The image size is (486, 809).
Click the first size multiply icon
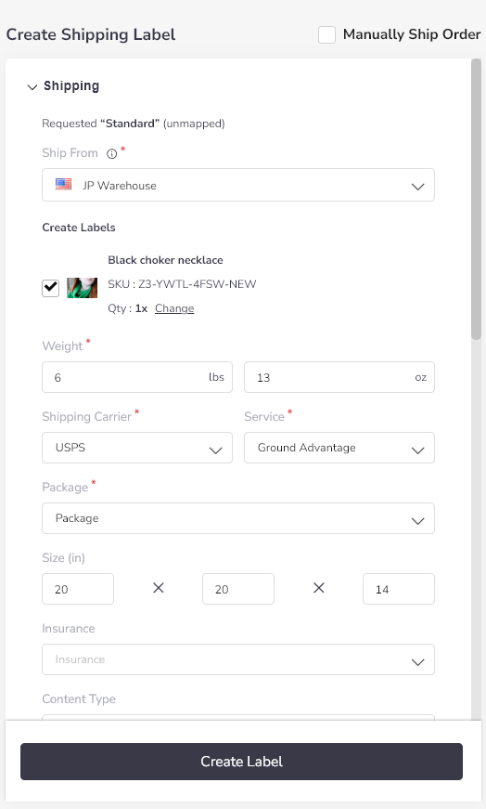click(159, 588)
